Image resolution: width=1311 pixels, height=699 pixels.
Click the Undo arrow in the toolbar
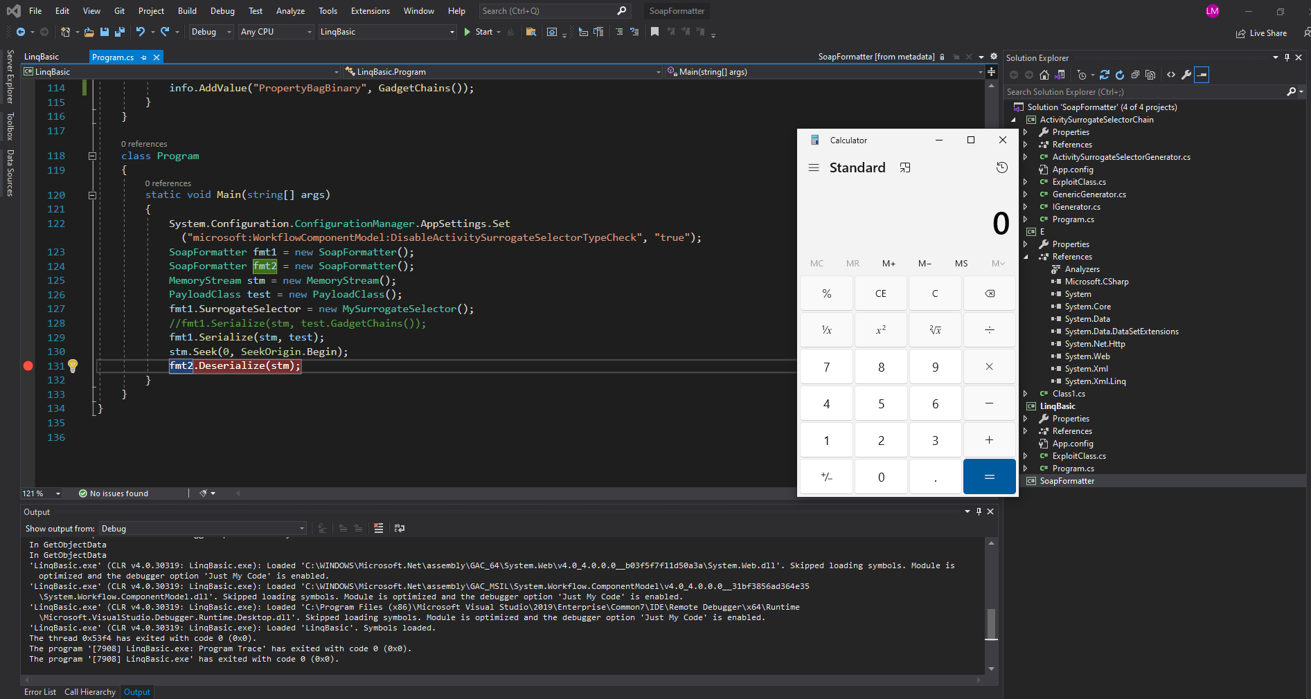tap(141, 32)
